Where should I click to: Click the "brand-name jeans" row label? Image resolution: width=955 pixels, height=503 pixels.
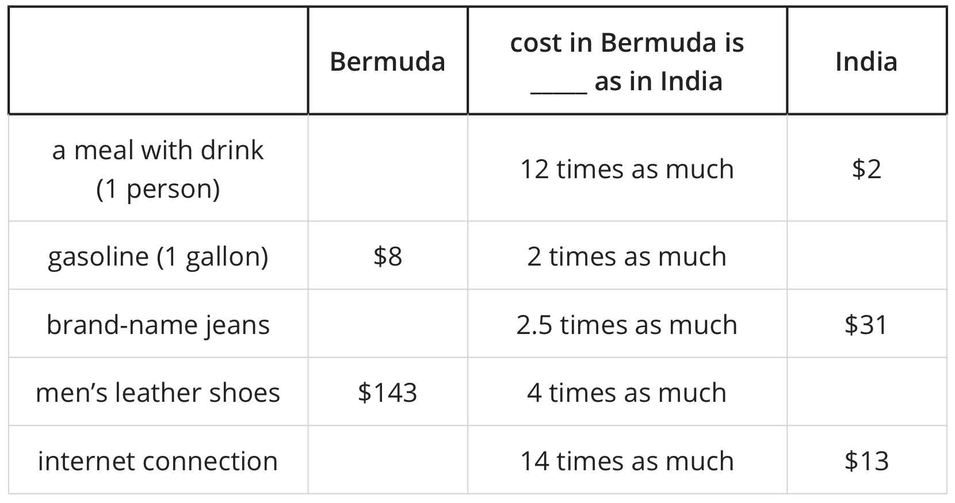(x=158, y=325)
